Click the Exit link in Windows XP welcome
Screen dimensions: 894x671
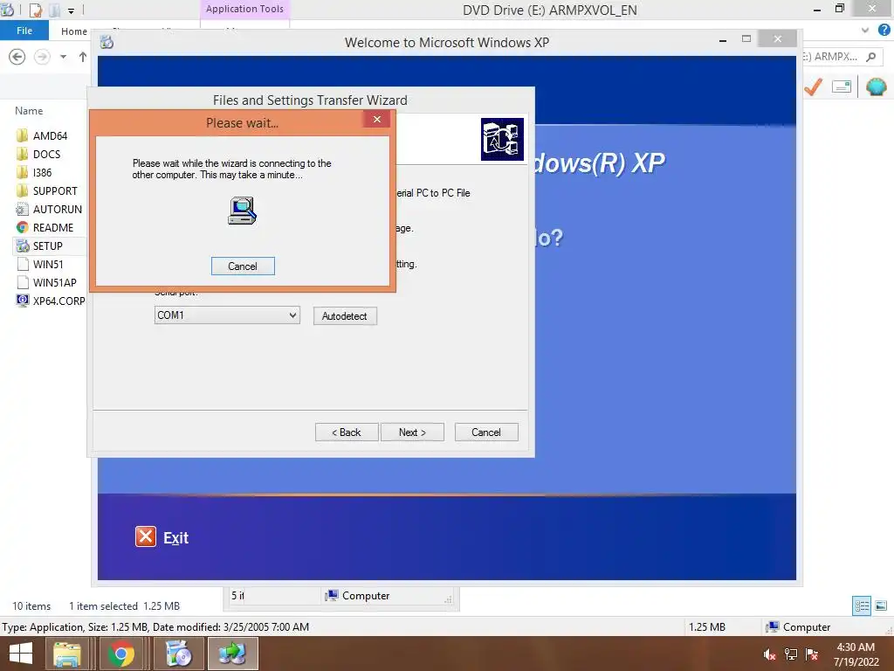click(x=175, y=537)
